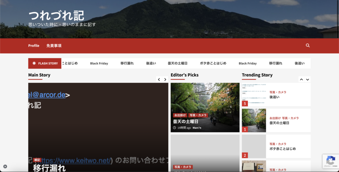Open second Black Friday ticker link

click(248, 63)
